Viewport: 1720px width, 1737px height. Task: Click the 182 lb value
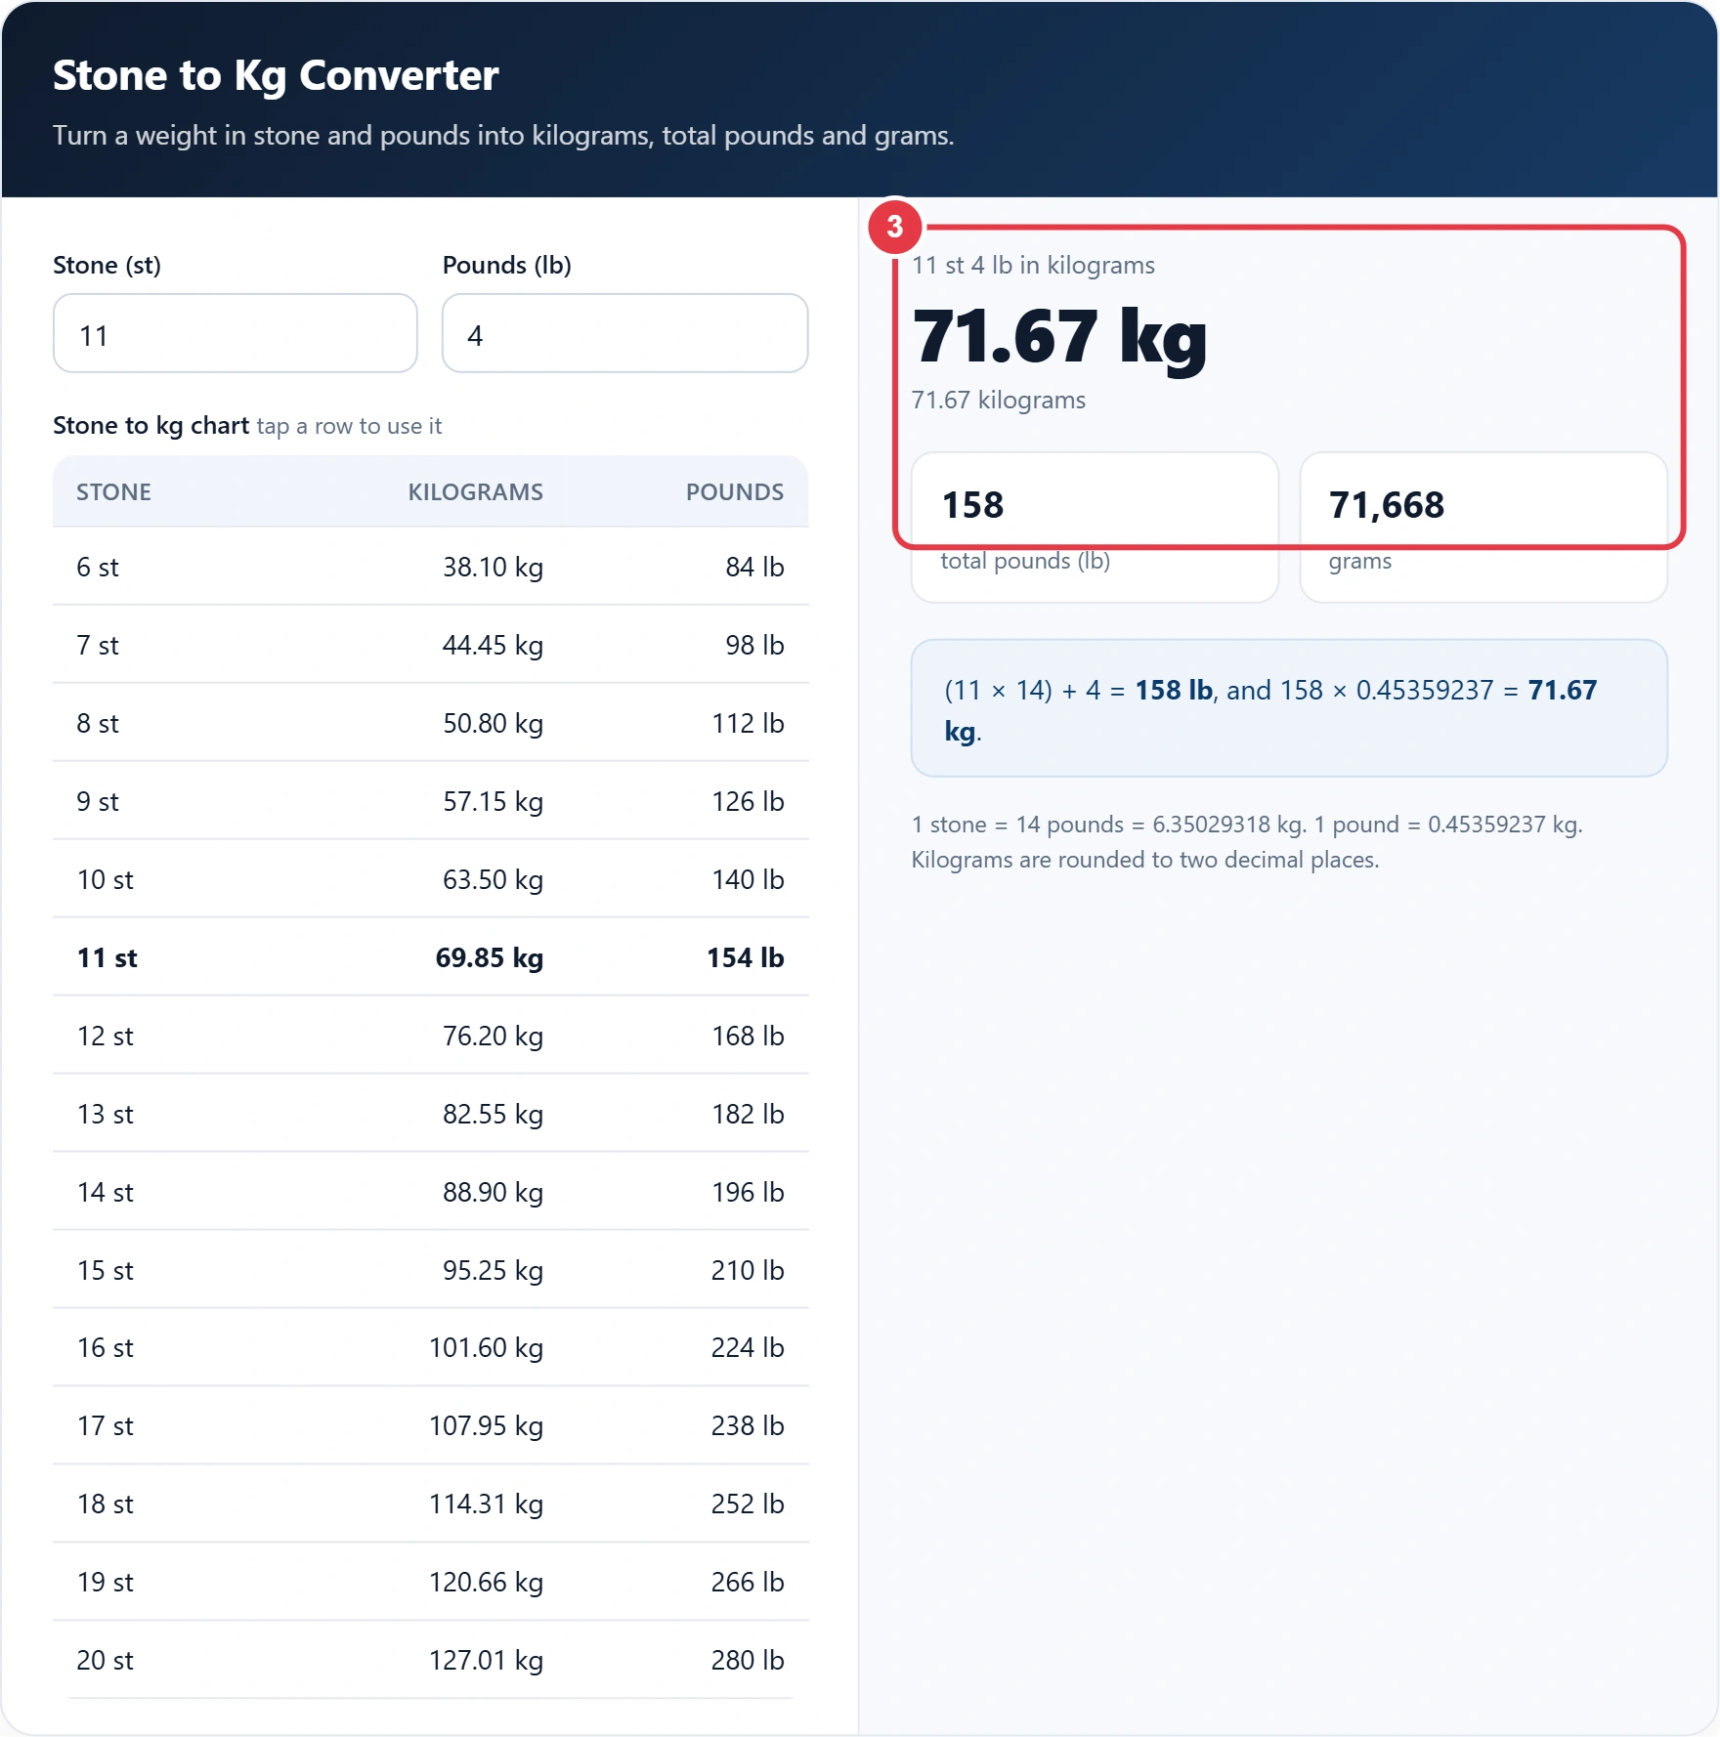click(x=748, y=1114)
